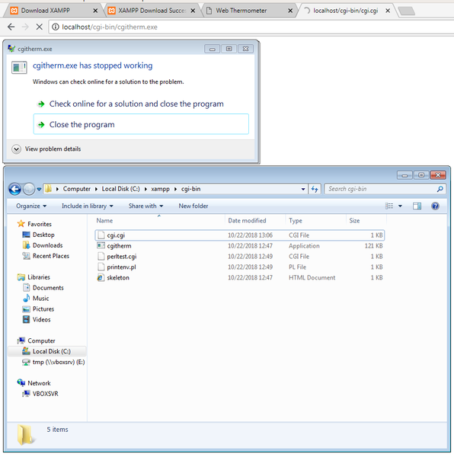Open the Organize dropdown menu

tap(31, 206)
